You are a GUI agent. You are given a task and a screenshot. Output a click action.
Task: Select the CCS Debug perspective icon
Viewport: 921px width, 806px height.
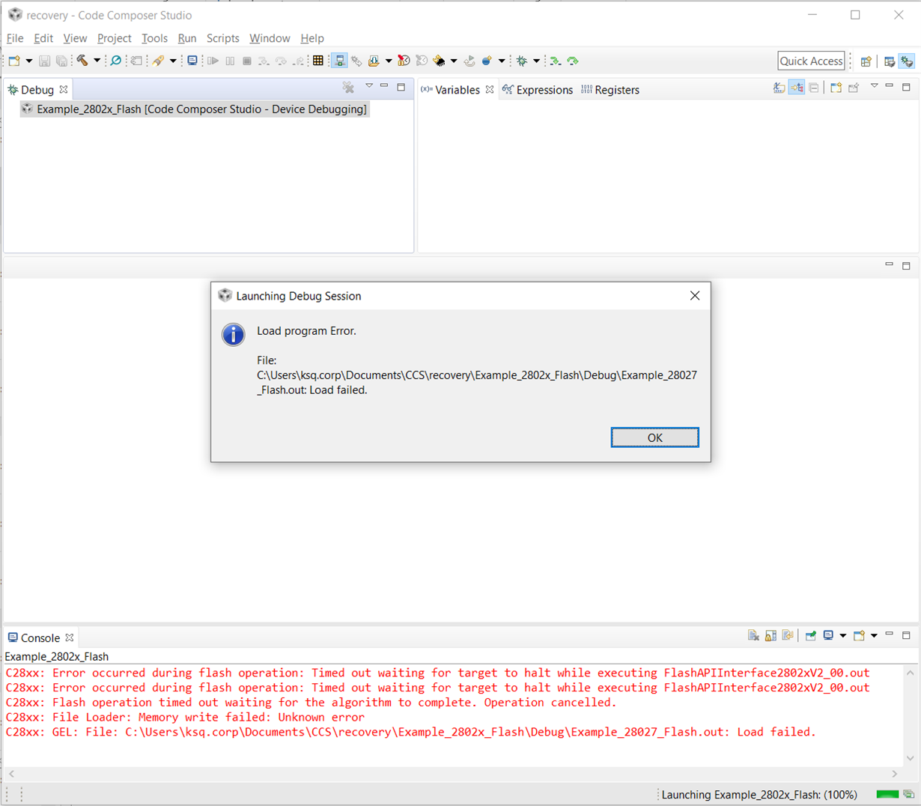[x=907, y=61]
